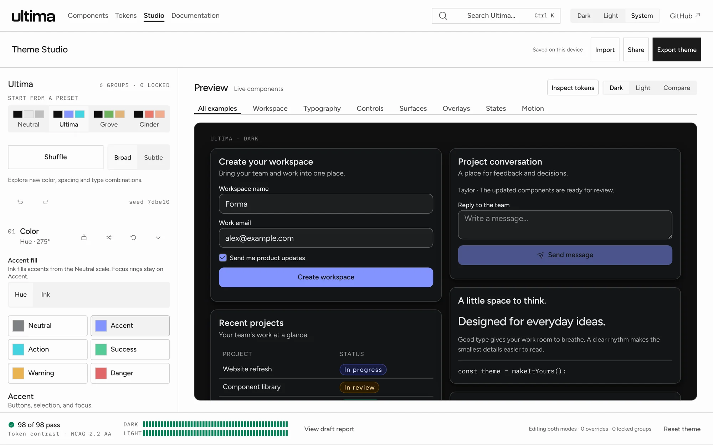The image size is (713, 445).
Task: Click the Import button
Action: pyautogui.click(x=605, y=49)
